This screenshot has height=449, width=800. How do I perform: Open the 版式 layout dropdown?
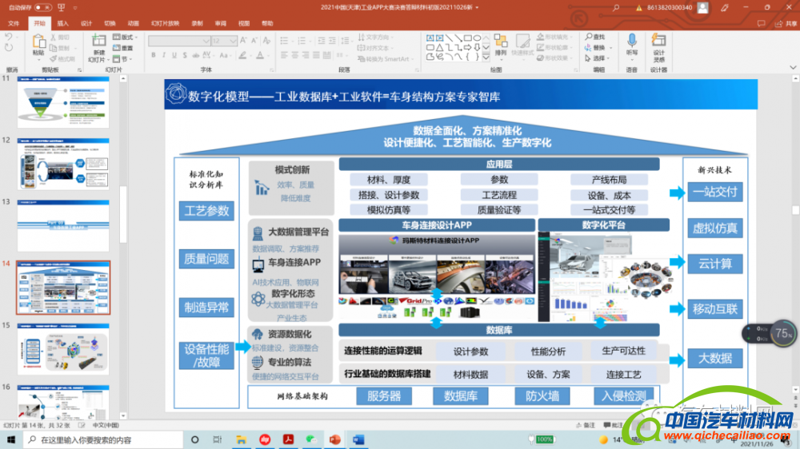pyautogui.click(x=126, y=38)
